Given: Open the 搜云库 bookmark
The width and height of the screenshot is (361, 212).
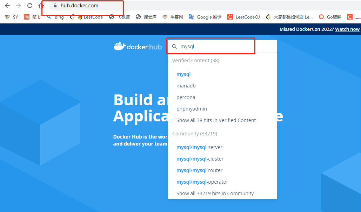Looking at the screenshot, I should pyautogui.click(x=146, y=17).
